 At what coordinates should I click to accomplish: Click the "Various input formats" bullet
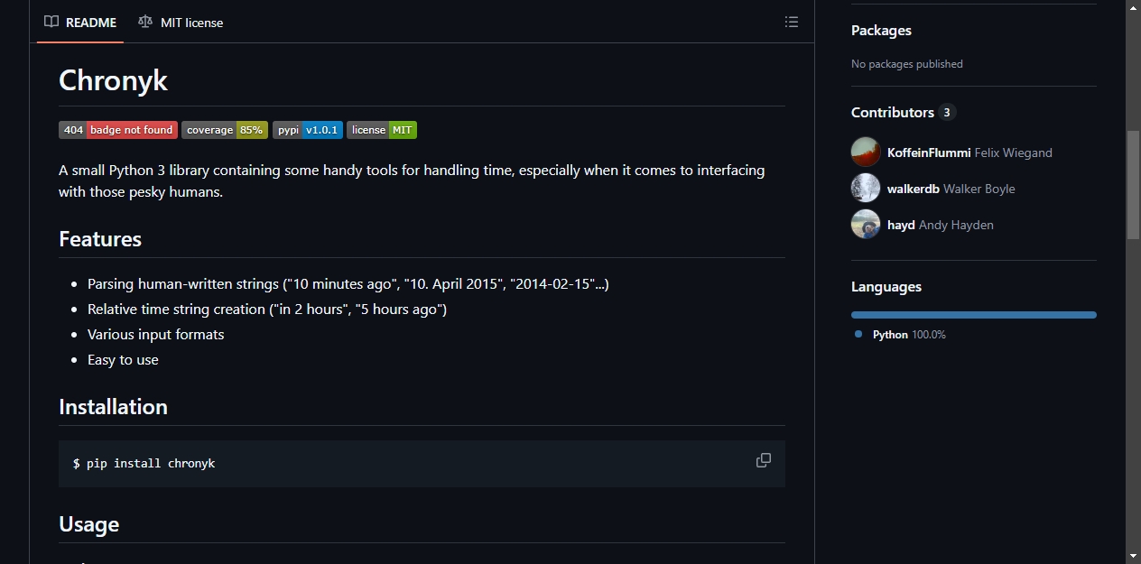pyautogui.click(x=155, y=334)
